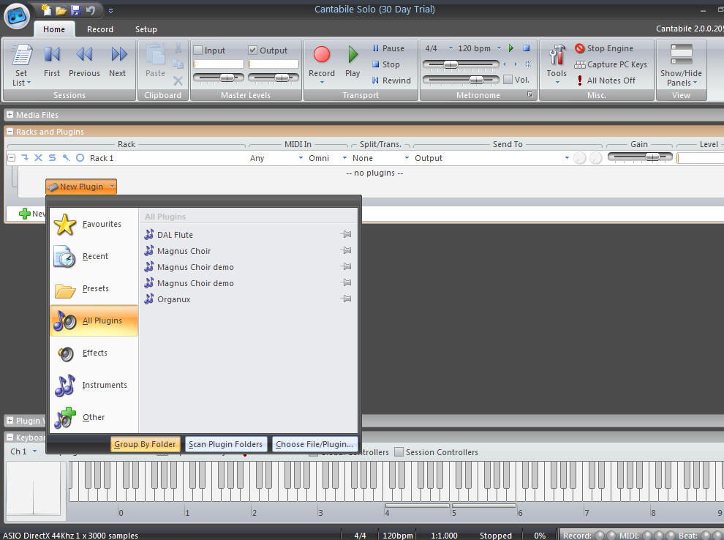Toggle the Session Controllers checkbox
Screen dimensions: 724x540
click(x=399, y=451)
